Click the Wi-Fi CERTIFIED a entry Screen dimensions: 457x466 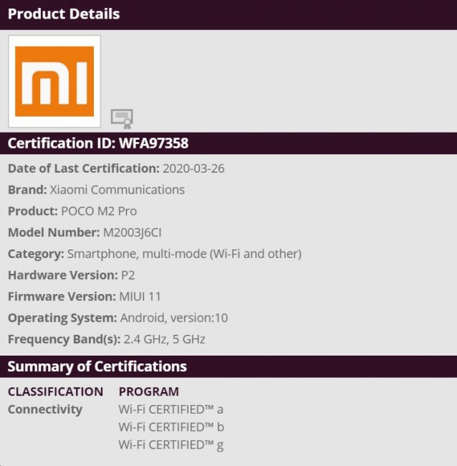[171, 409]
